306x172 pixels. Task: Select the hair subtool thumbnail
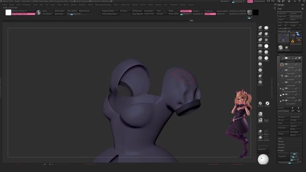(282, 64)
